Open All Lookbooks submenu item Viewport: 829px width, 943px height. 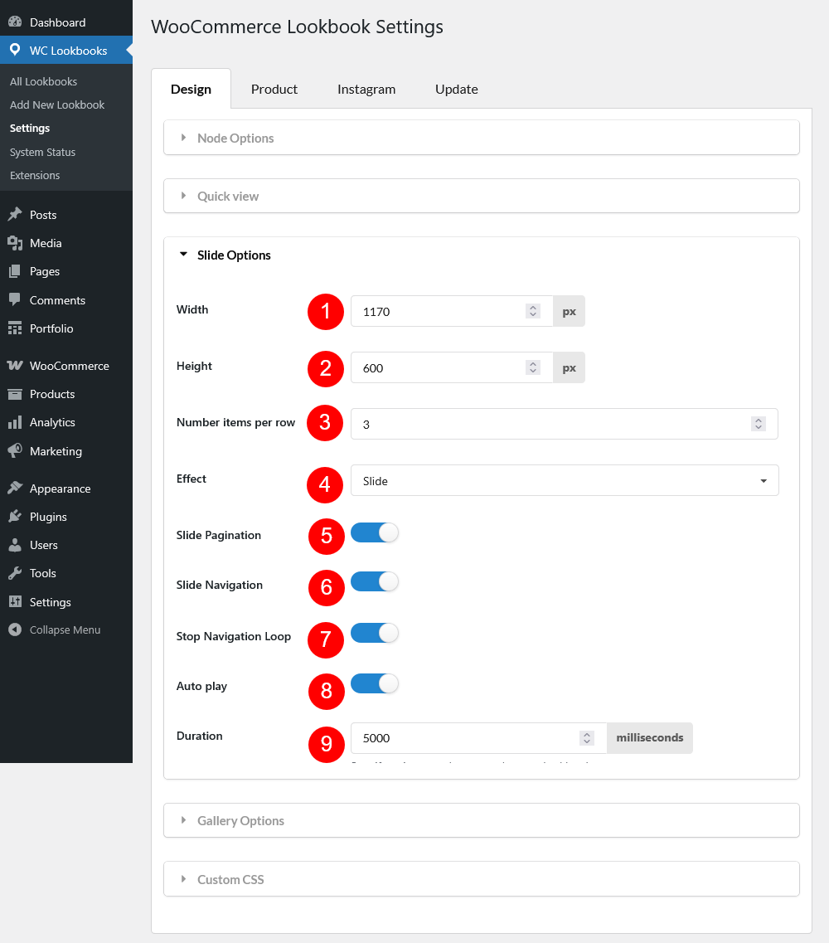pyautogui.click(x=43, y=81)
